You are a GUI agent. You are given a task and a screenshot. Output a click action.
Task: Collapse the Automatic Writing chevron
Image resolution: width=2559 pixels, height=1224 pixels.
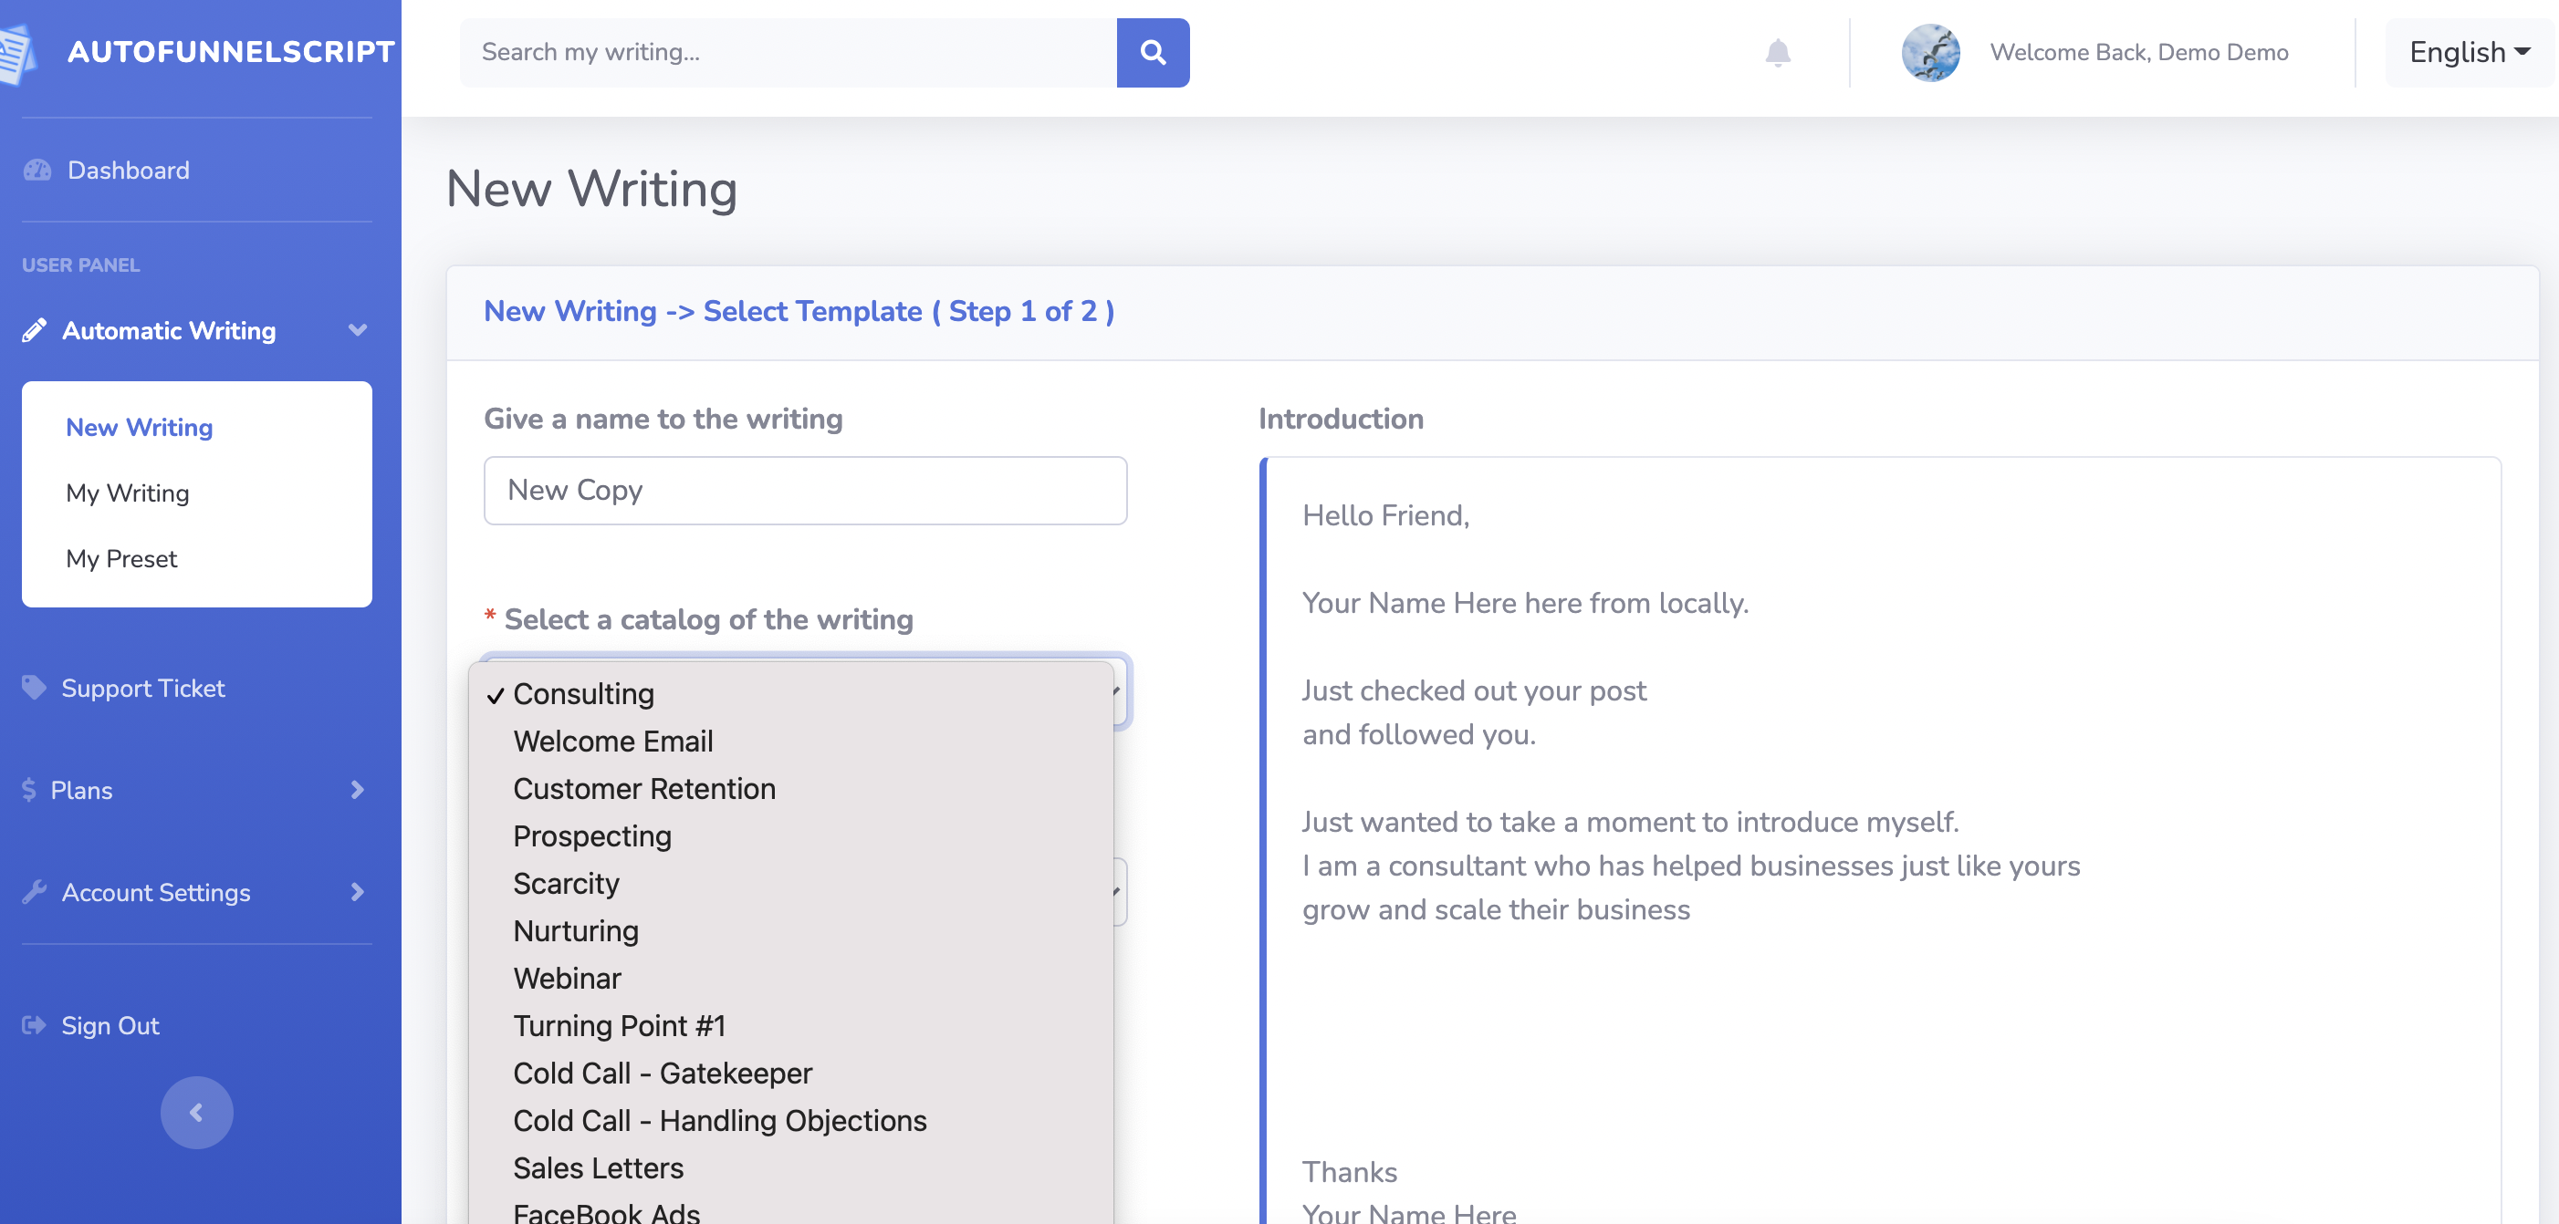[x=358, y=329]
